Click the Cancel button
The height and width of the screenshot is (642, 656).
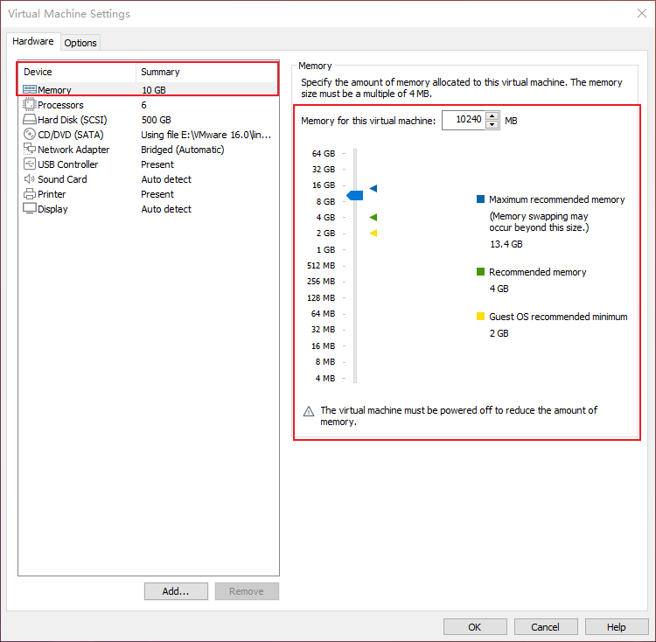[x=545, y=627]
